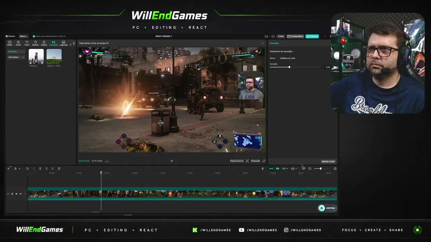Viewport: 431px width, 242px height.
Task: Open the Texto panel icon
Action: (27, 43)
